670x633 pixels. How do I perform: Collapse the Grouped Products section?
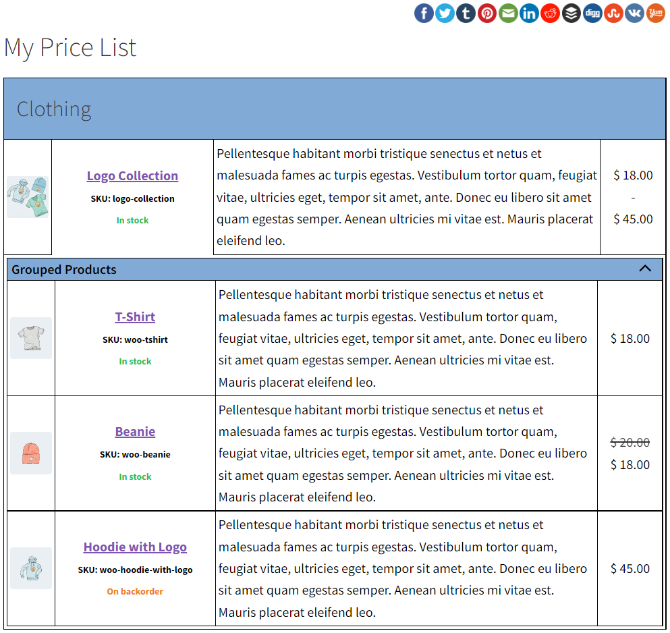coord(645,269)
